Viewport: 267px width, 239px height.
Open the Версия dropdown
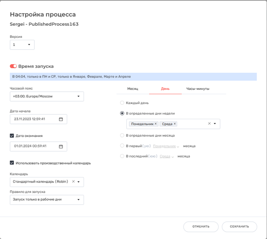coord(22,45)
